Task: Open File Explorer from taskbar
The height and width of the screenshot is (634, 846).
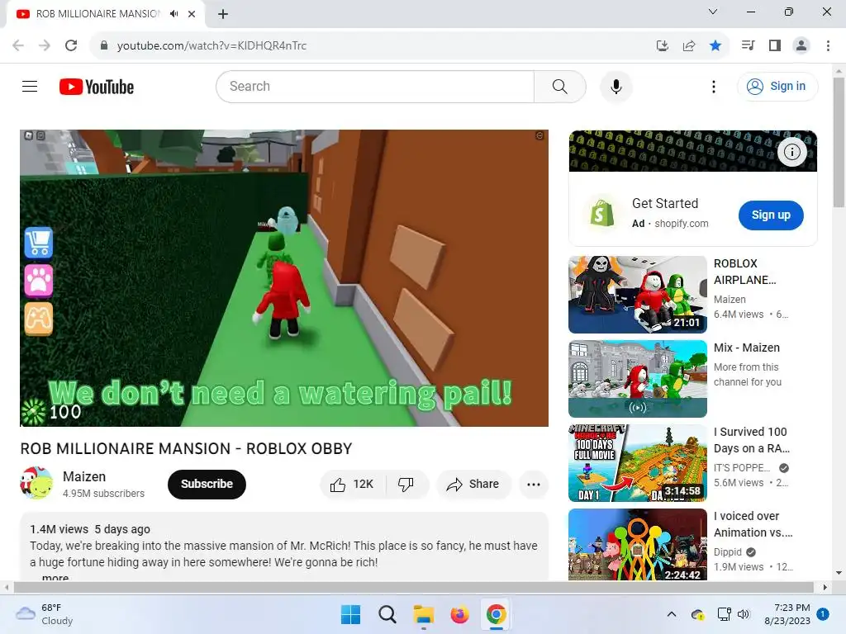Action: pos(424,614)
